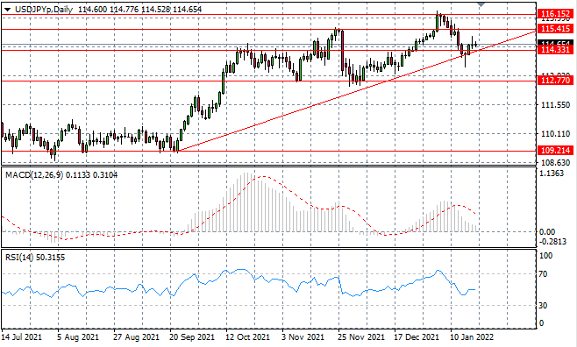Click the 3 Nov 2021 date label

303,337
